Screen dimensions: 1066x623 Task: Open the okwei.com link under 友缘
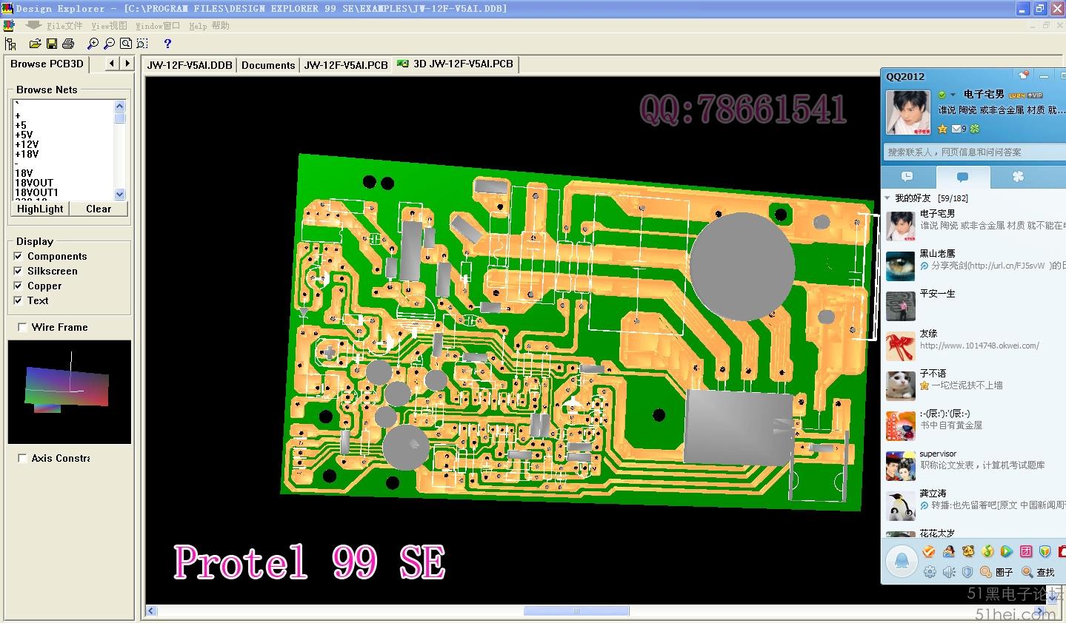coord(979,346)
